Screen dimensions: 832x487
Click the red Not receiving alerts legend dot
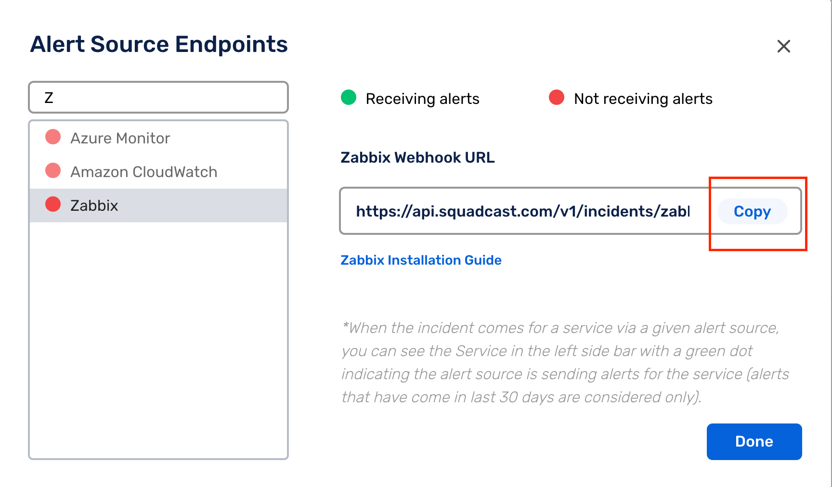tap(557, 97)
